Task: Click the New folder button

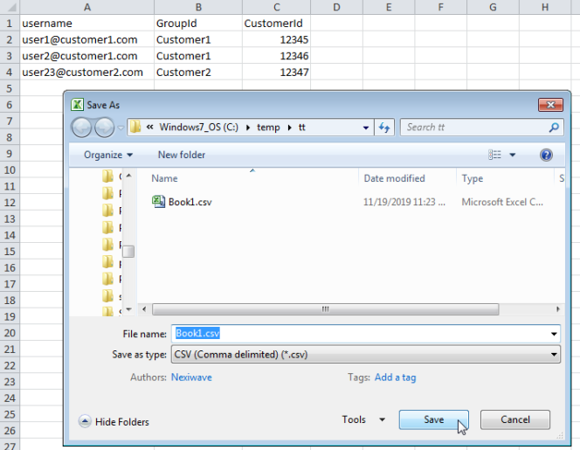Action: coord(182,155)
